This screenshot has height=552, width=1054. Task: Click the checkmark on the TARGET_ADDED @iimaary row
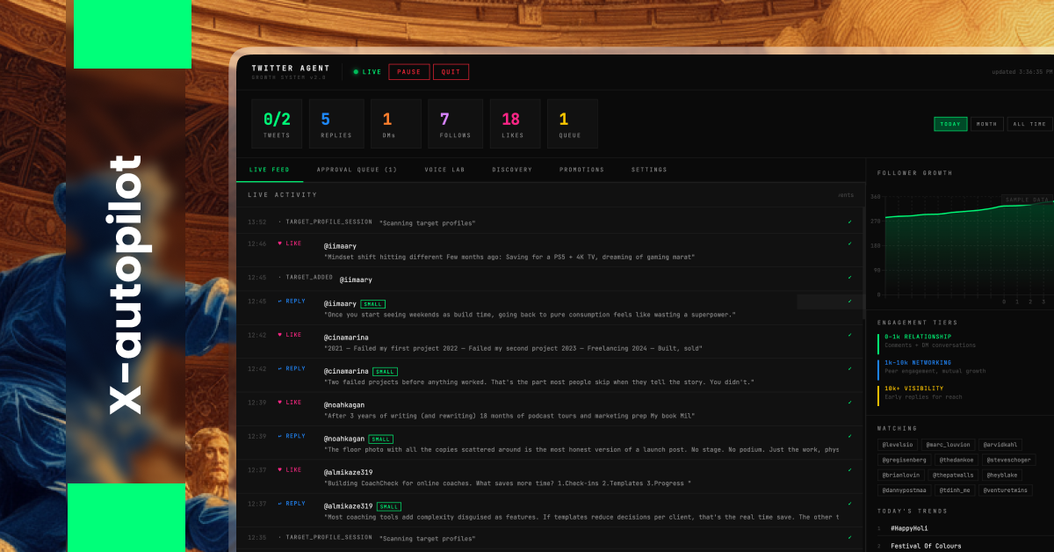pos(849,277)
